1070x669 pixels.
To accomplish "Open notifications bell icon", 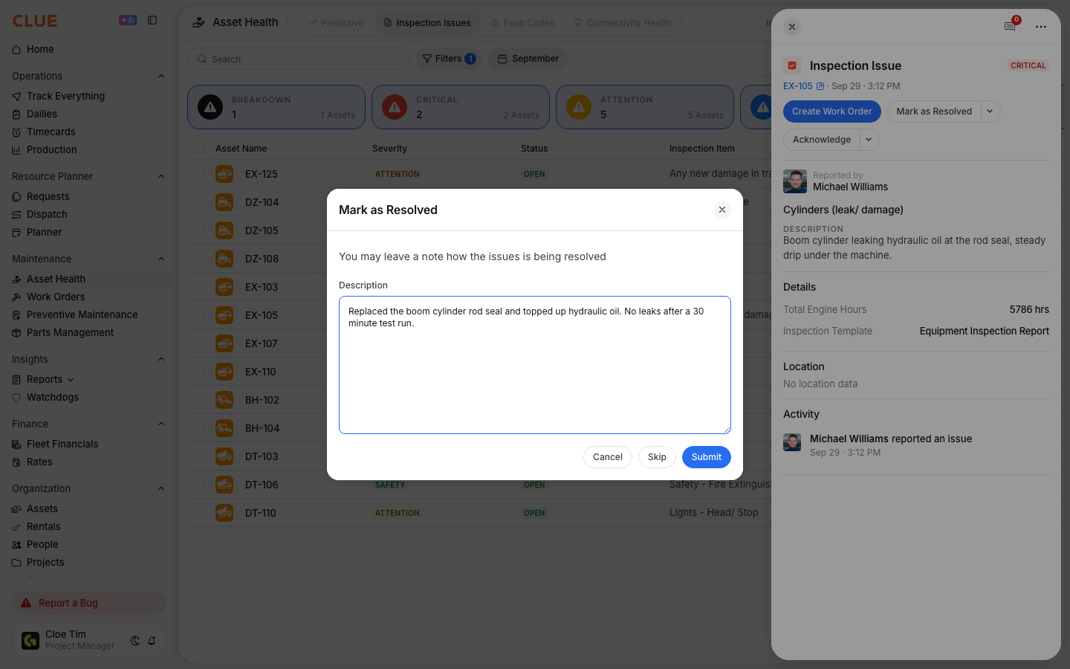I will coord(152,641).
